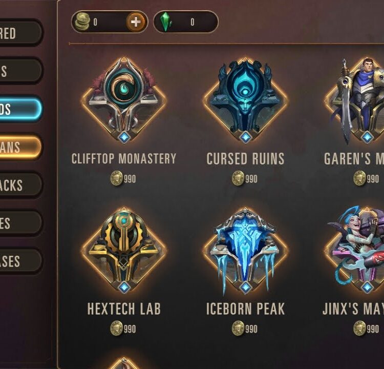
Task: Open the Cursed Ruins board emblem
Action: click(245, 100)
